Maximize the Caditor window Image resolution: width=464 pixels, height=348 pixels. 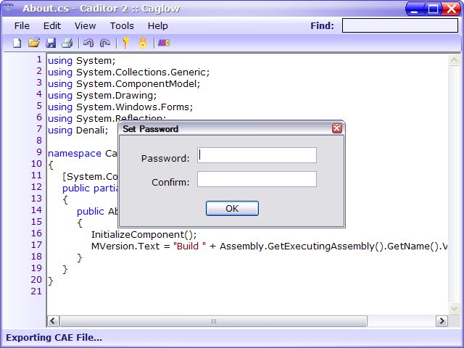pos(433,9)
